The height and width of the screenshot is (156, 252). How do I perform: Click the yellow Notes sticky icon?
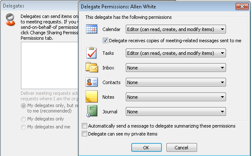pyautogui.click(x=91, y=96)
